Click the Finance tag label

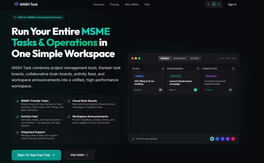coord(139,76)
